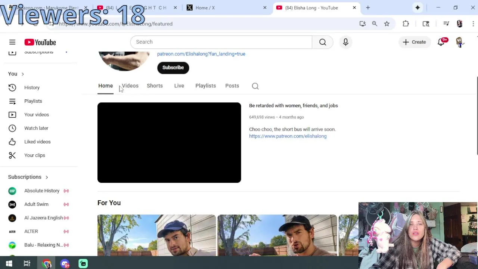Click the YouTube logo
This screenshot has height=269, width=478.
tap(40, 42)
